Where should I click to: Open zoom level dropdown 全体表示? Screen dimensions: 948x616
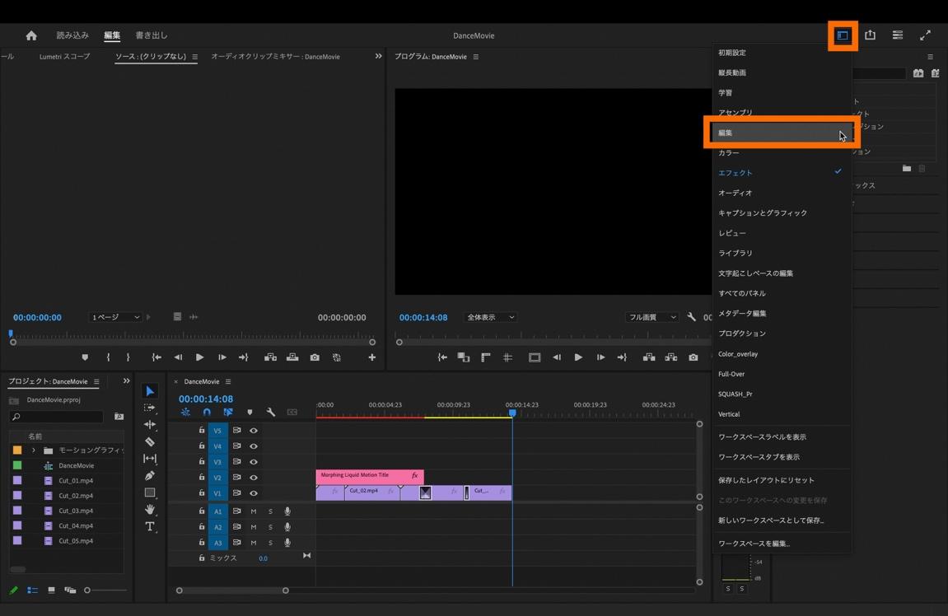click(x=490, y=317)
